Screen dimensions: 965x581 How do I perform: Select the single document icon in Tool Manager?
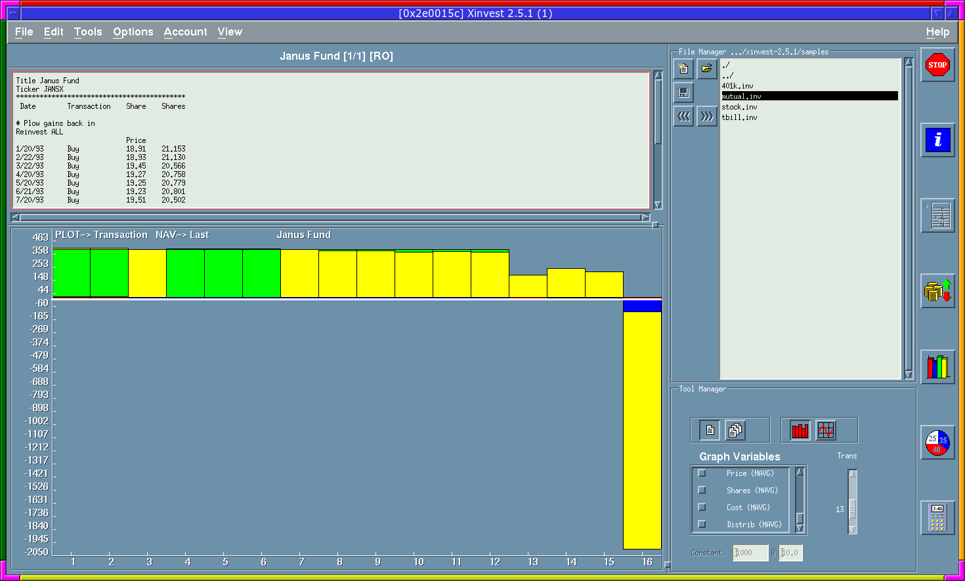tap(710, 430)
